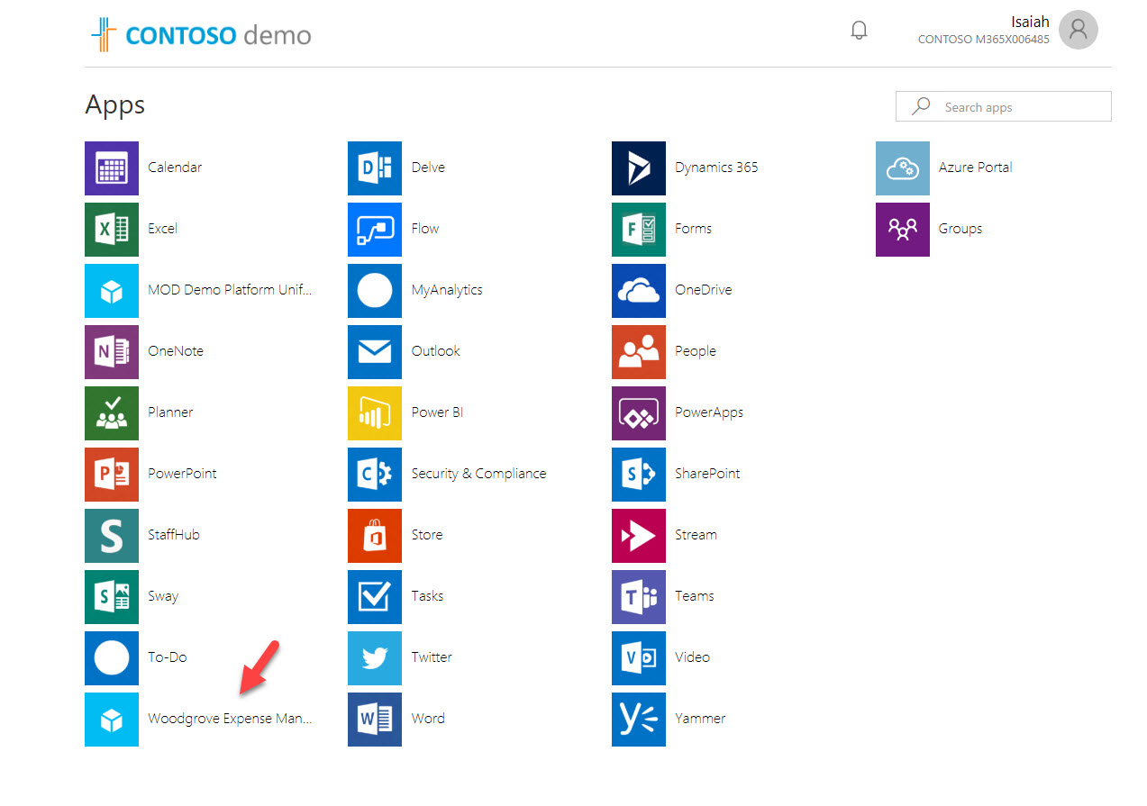Open the Calendar app icon
1147x806 pixels.
pyautogui.click(x=112, y=168)
